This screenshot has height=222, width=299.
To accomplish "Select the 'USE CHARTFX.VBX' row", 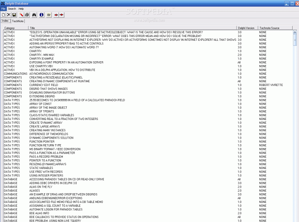I will click(148, 66).
